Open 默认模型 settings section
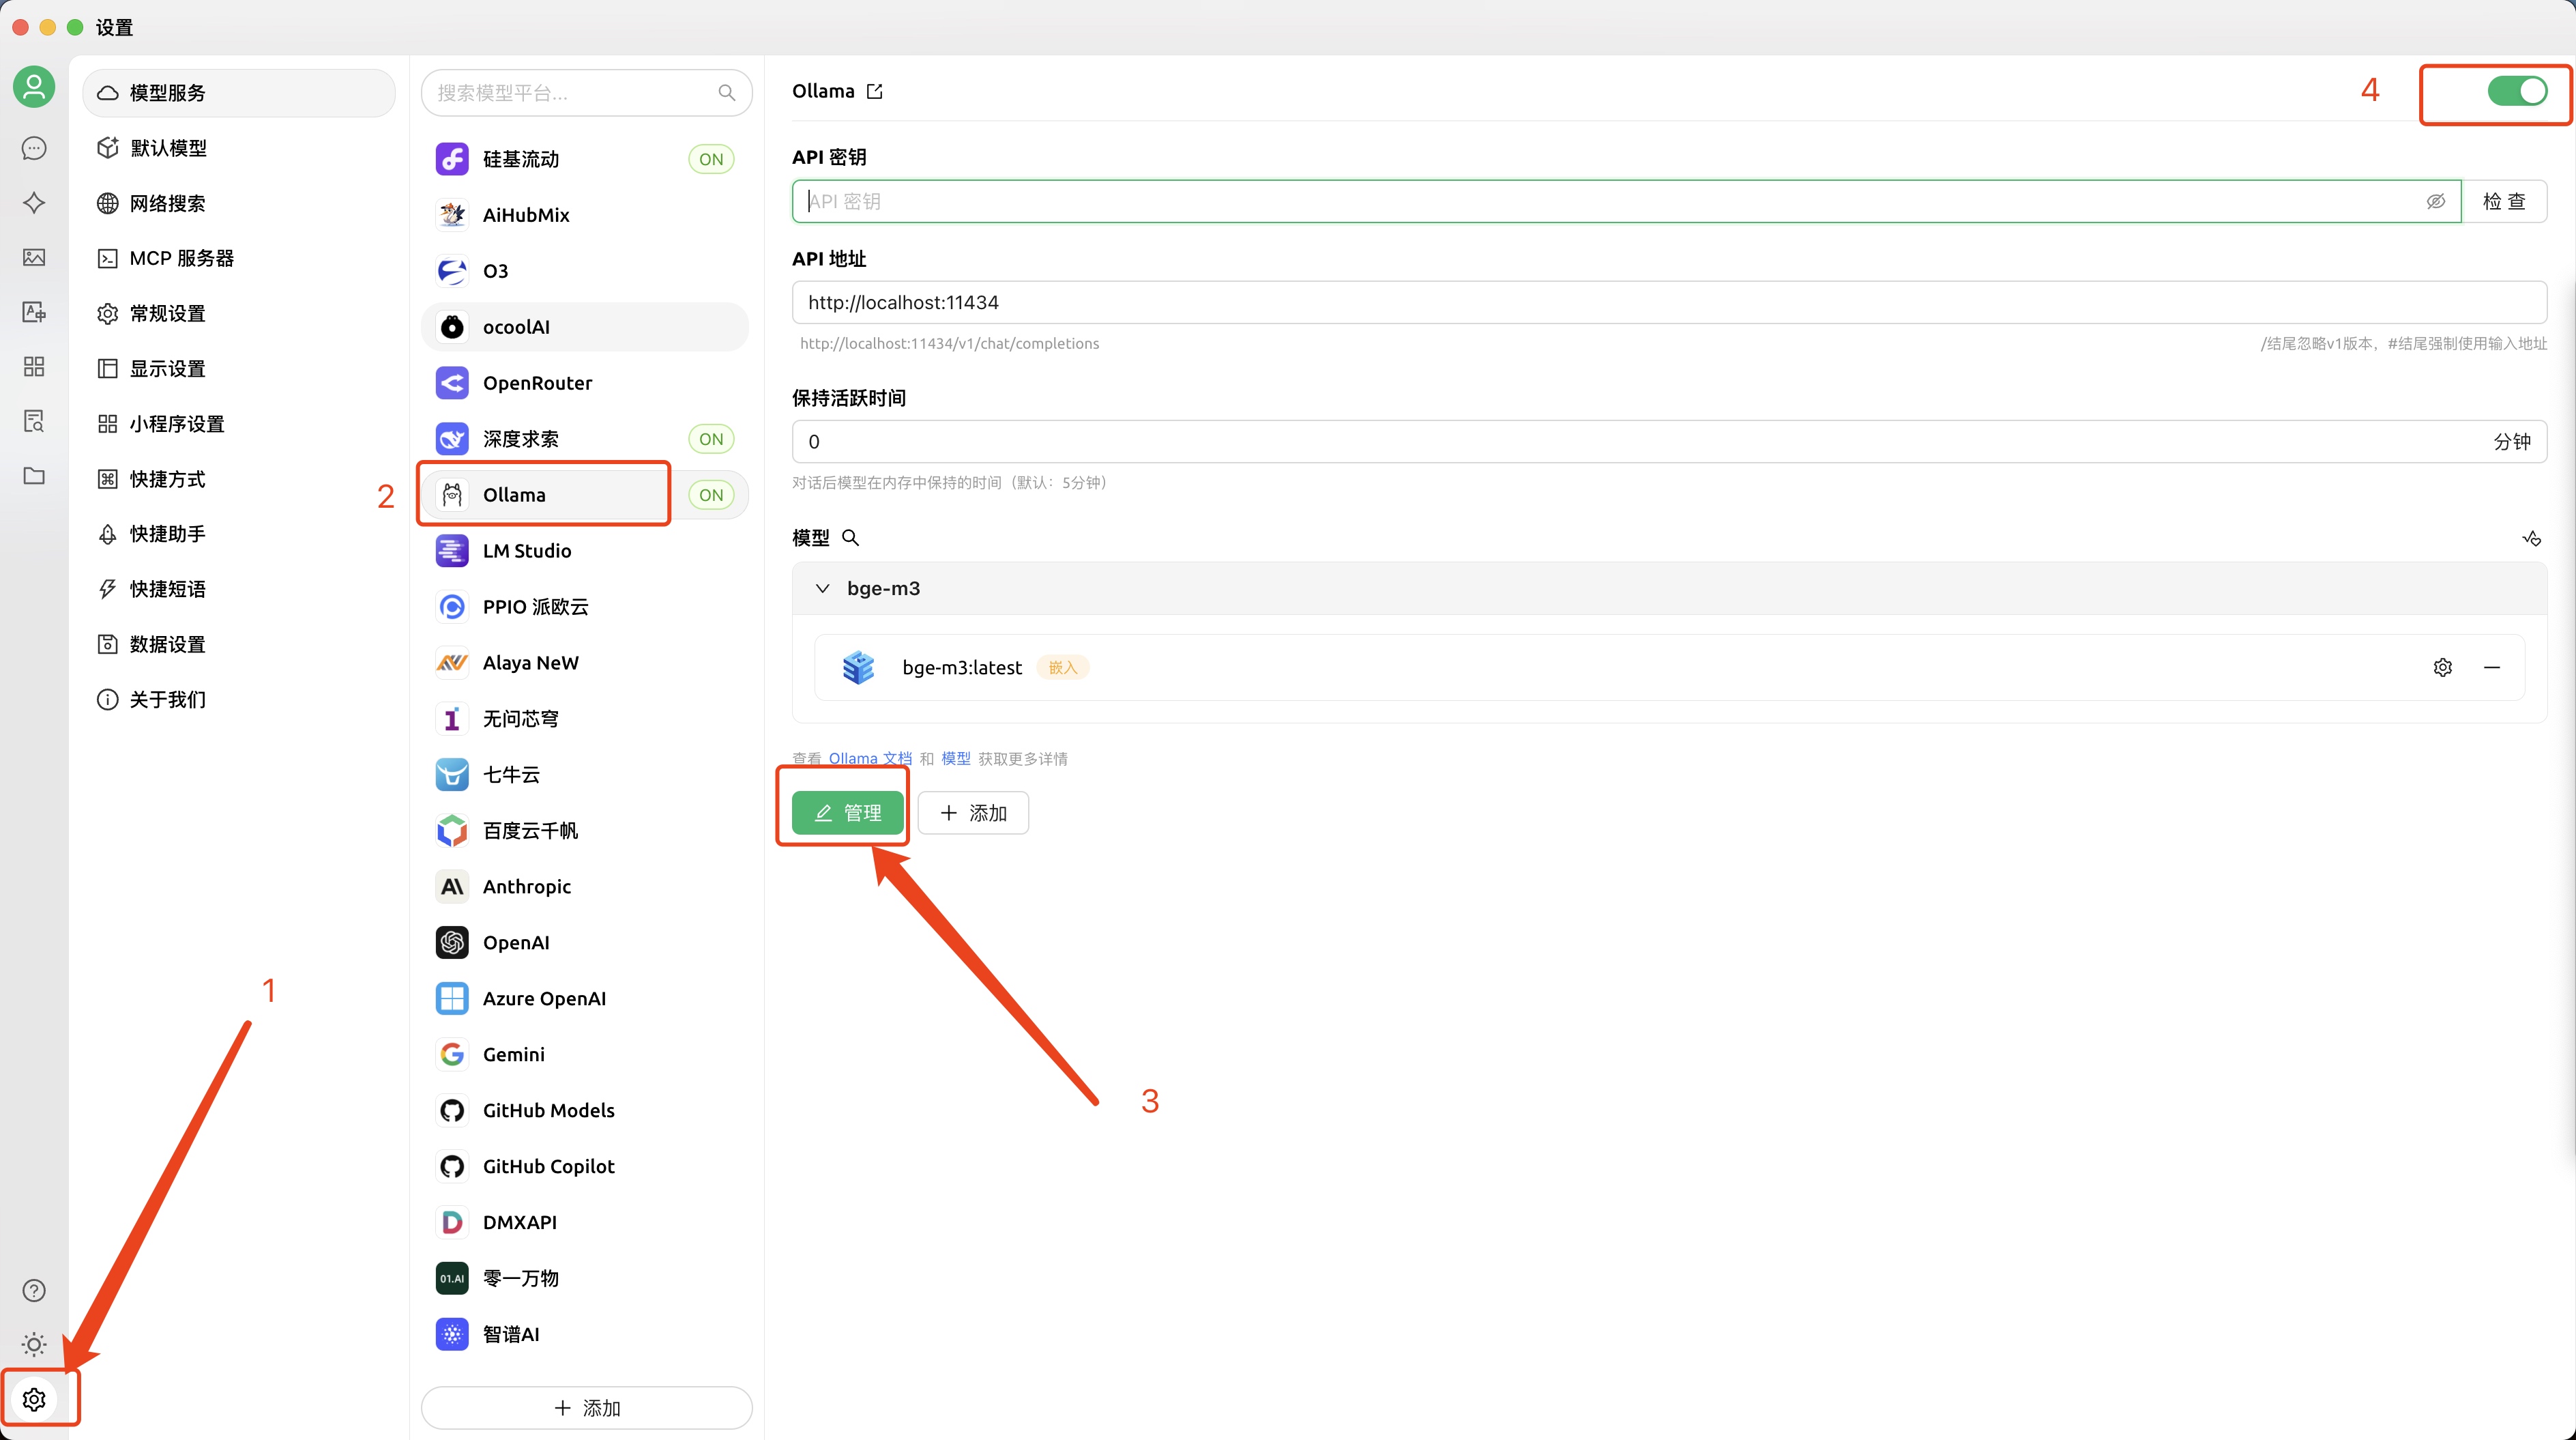This screenshot has width=2576, height=1440. (239, 148)
